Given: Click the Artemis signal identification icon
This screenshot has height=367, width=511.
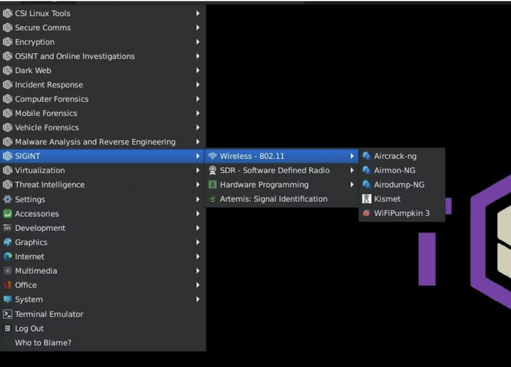Looking at the screenshot, I should (x=213, y=199).
